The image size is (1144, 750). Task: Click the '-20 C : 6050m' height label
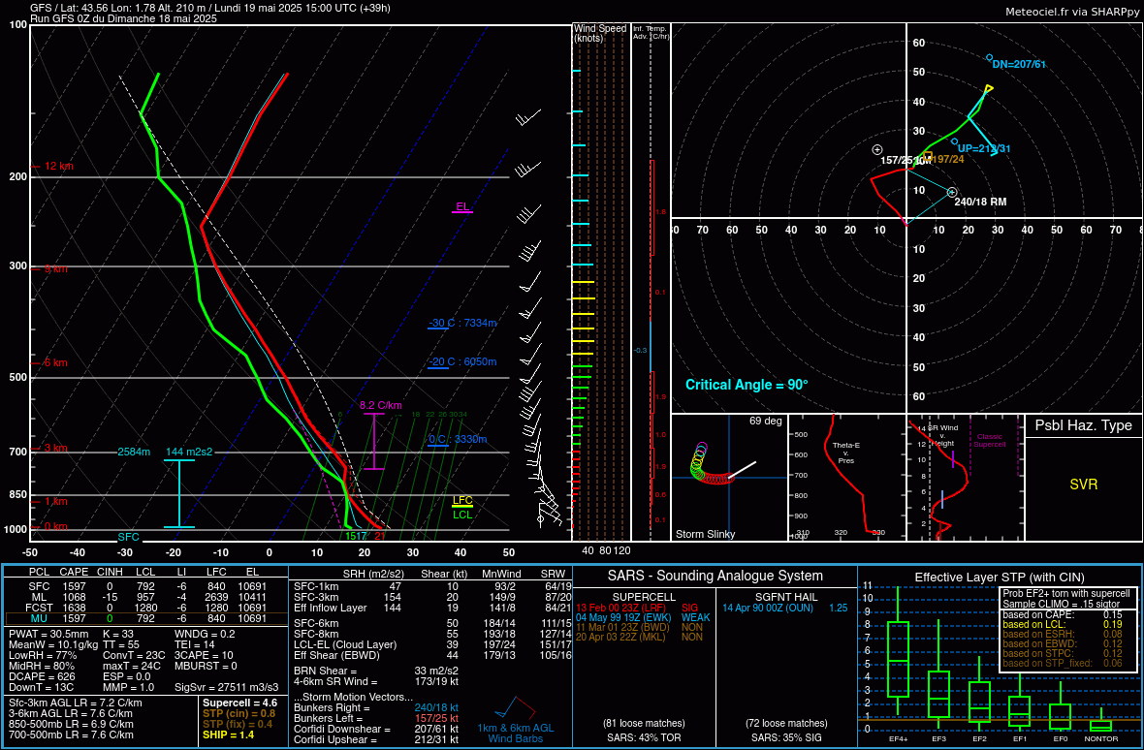coord(462,362)
